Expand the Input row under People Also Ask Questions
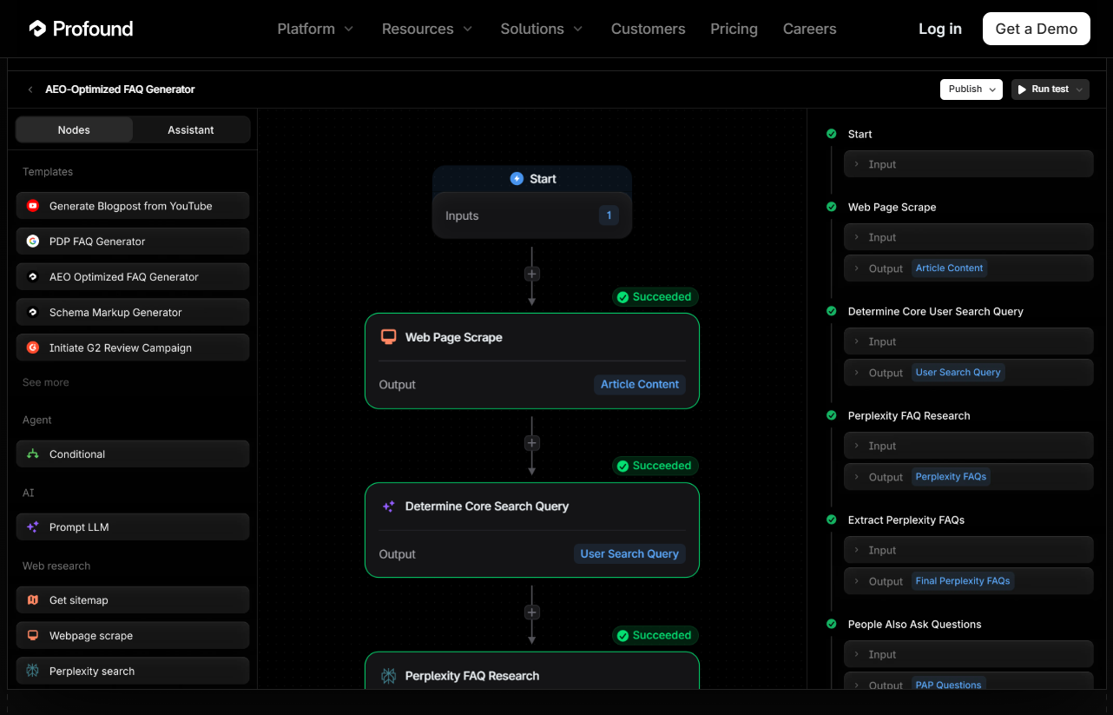This screenshot has height=715, width=1113. [969, 654]
